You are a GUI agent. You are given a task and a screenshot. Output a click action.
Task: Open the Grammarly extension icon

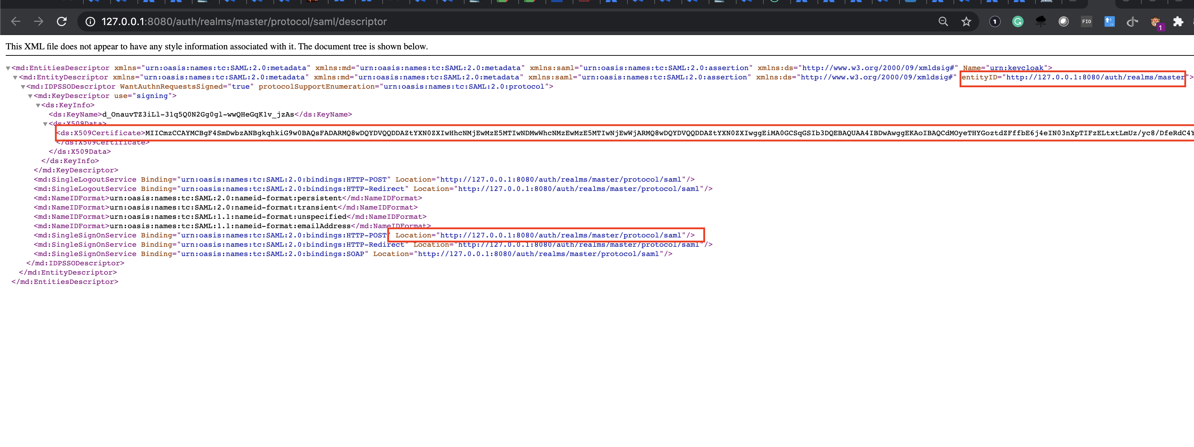[1018, 21]
